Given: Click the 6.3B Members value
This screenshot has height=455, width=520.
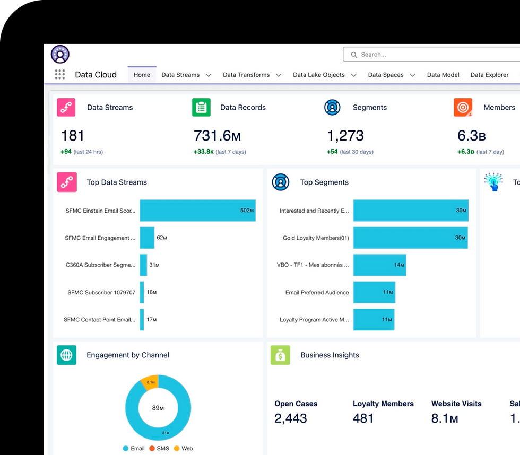Looking at the screenshot, I should click(x=472, y=136).
